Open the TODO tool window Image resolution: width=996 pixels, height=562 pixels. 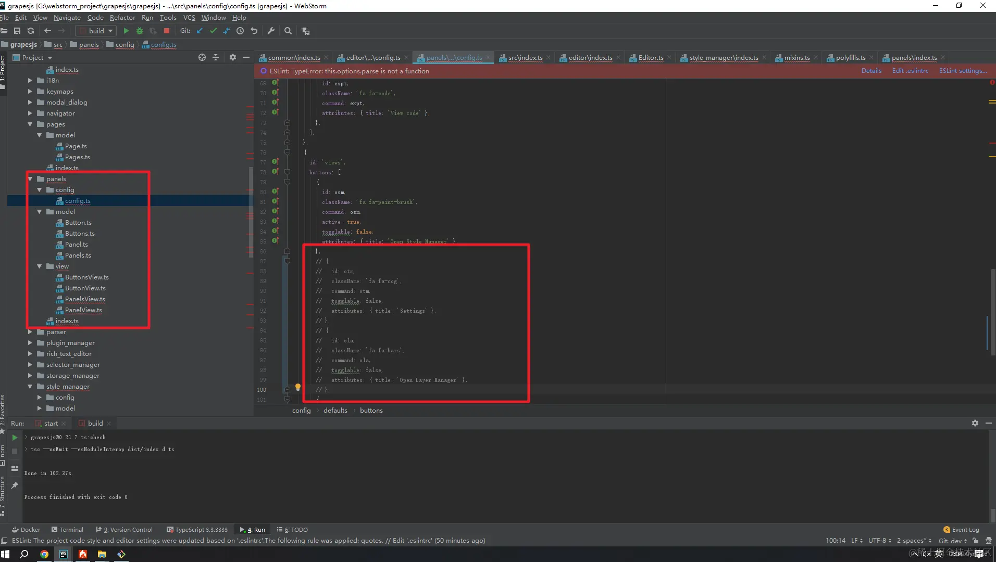[x=292, y=530]
